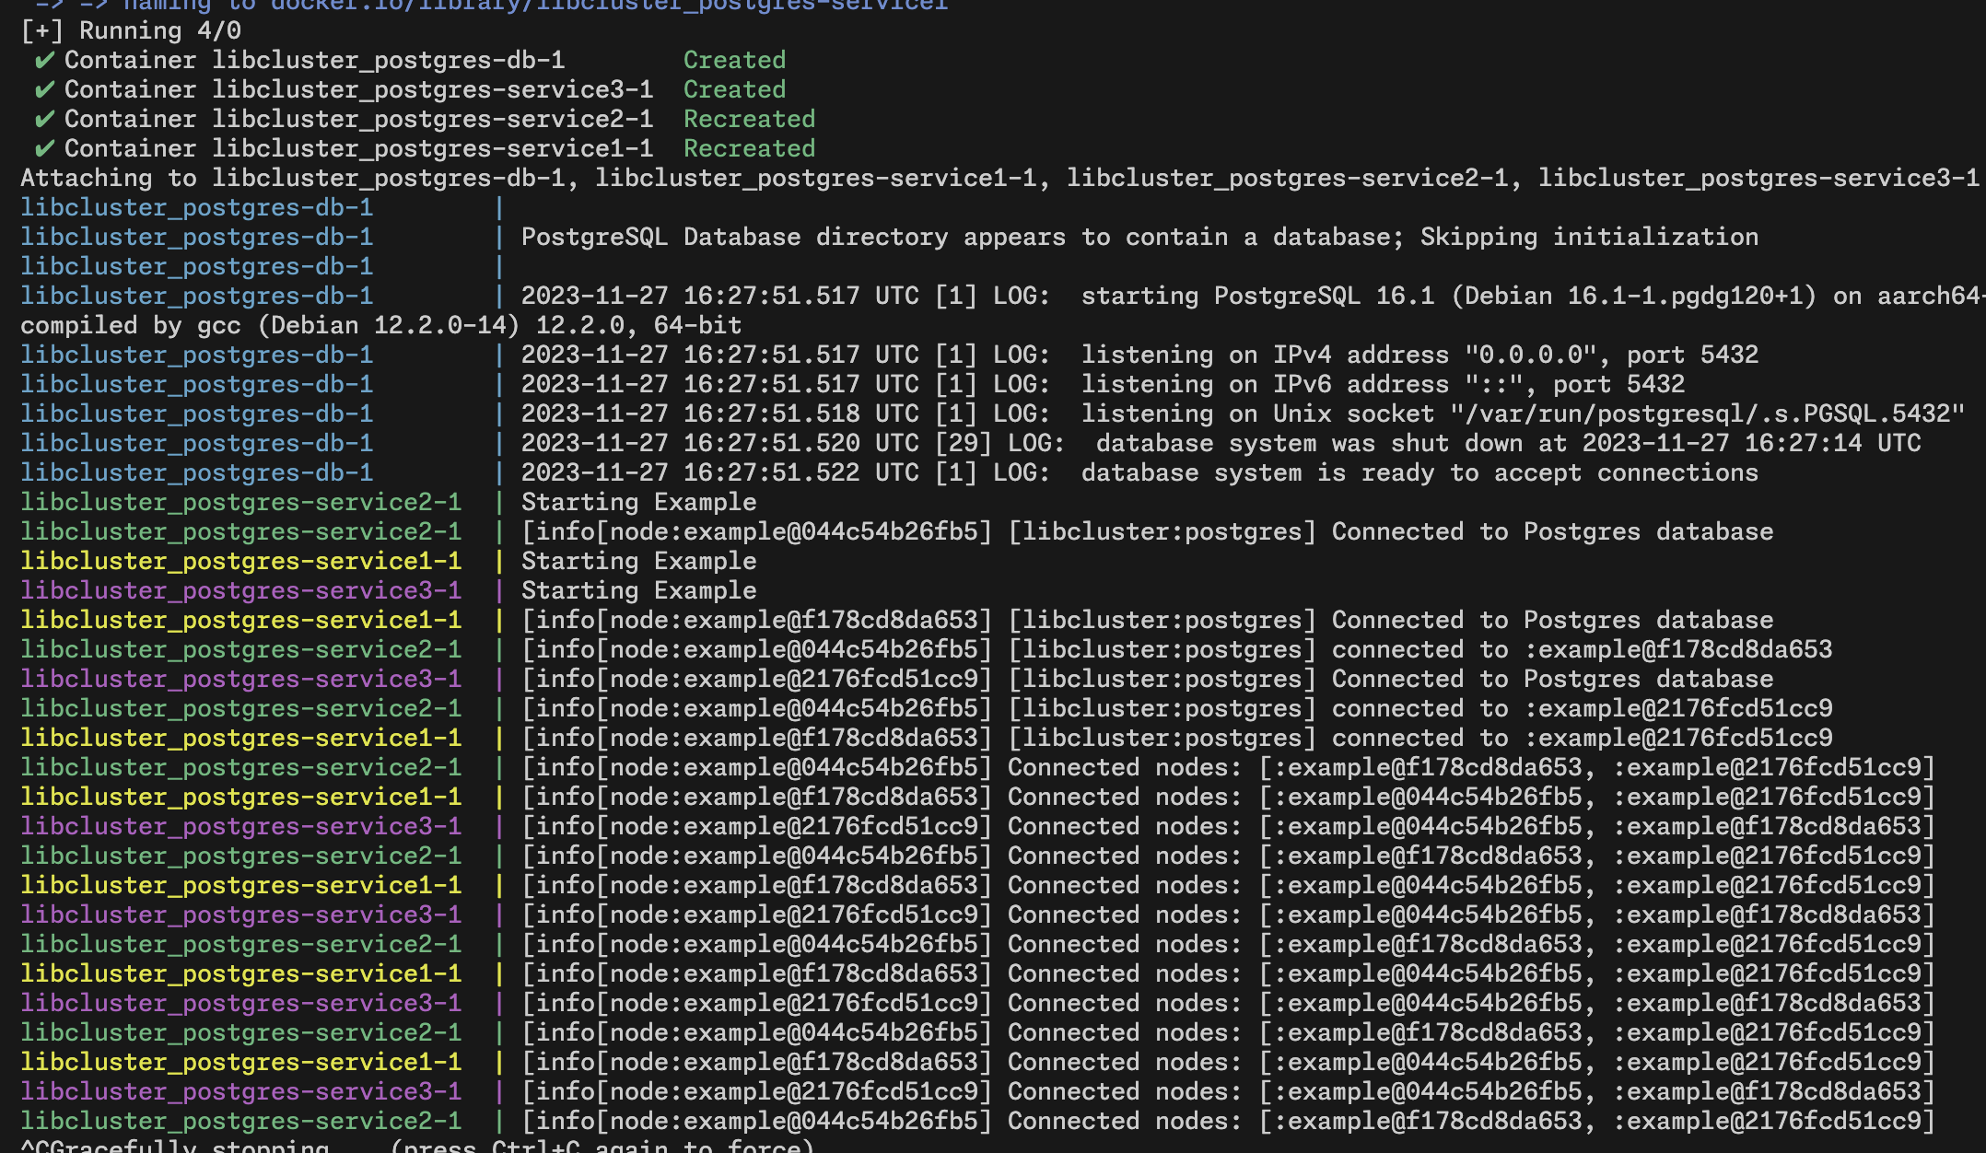This screenshot has height=1153, width=1986.
Task: Click the Created status for service3-1 container
Action: 734,90
